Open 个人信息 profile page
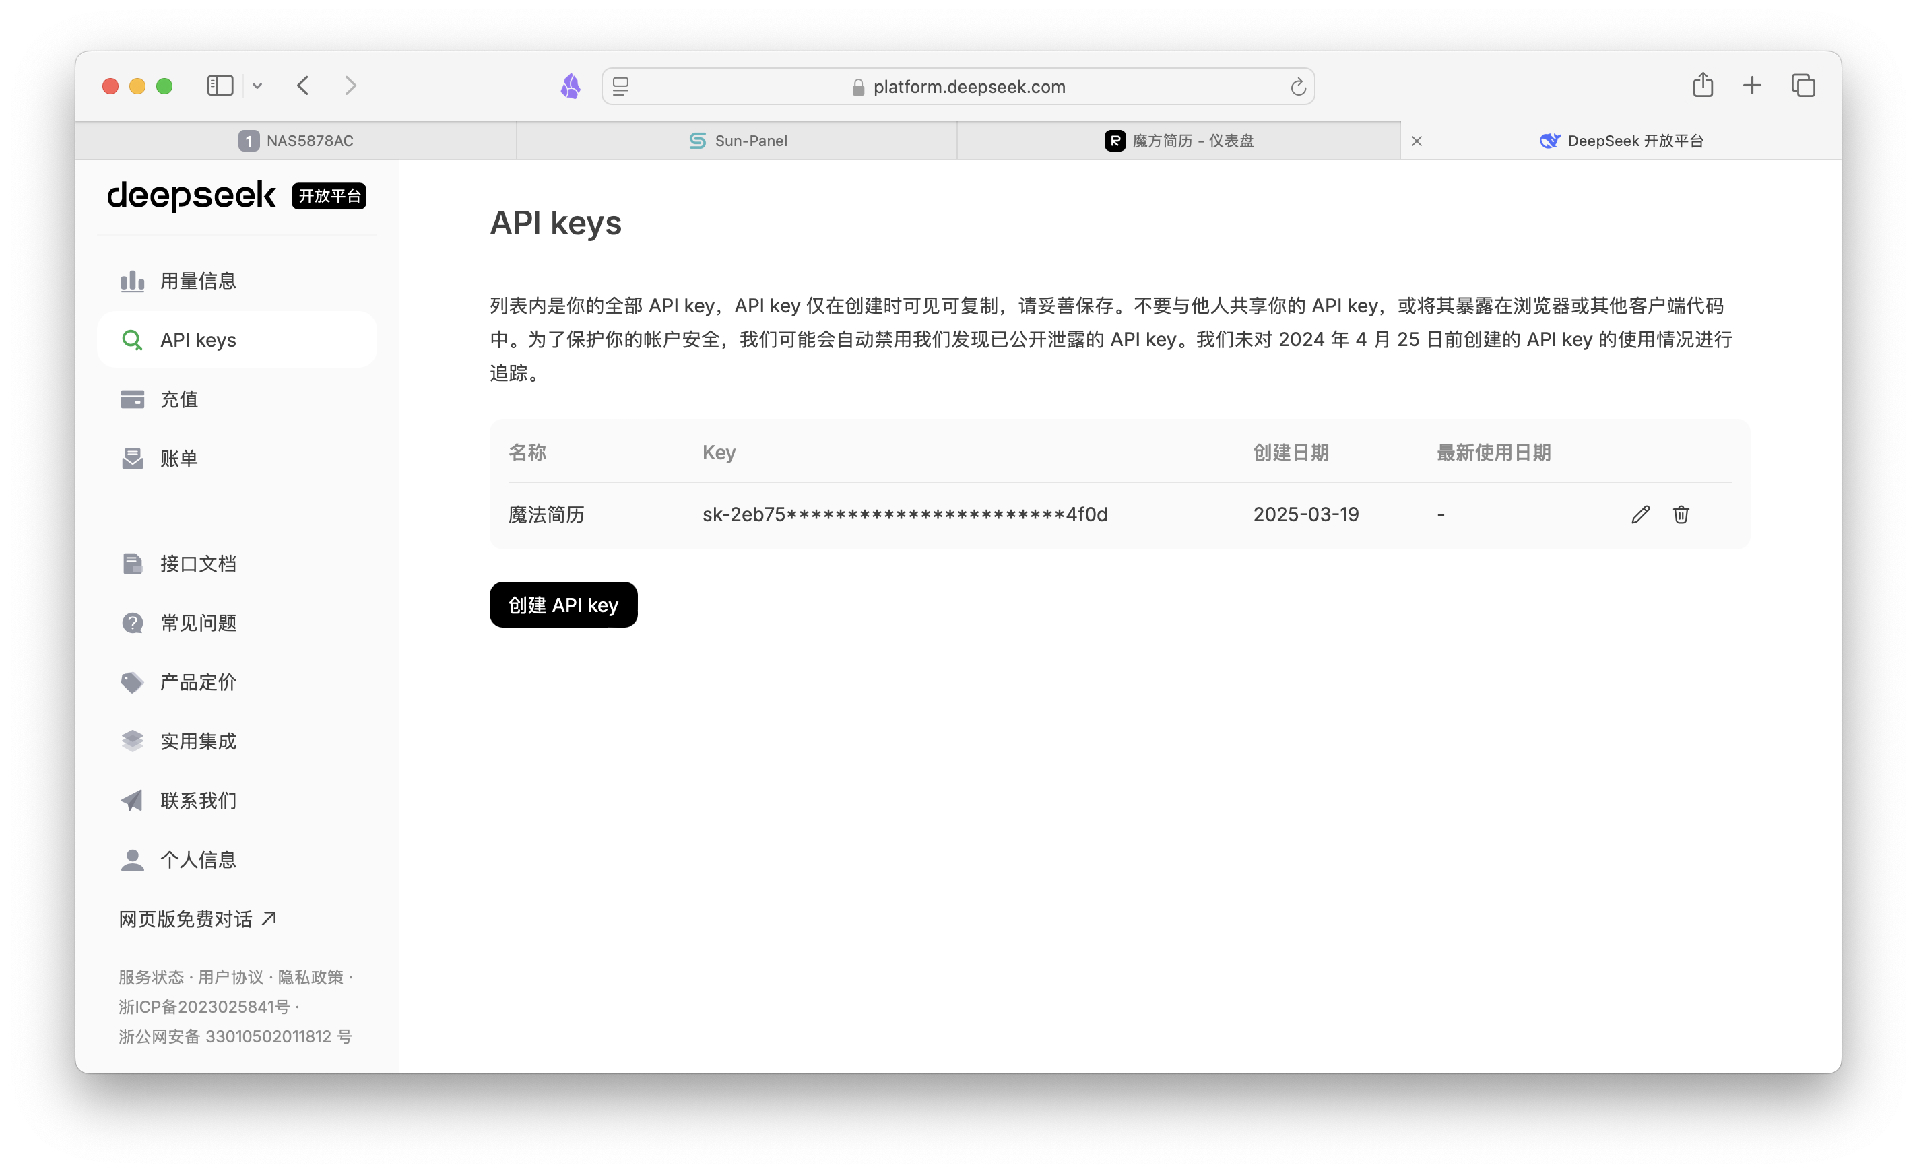The width and height of the screenshot is (1917, 1173). click(x=236, y=859)
